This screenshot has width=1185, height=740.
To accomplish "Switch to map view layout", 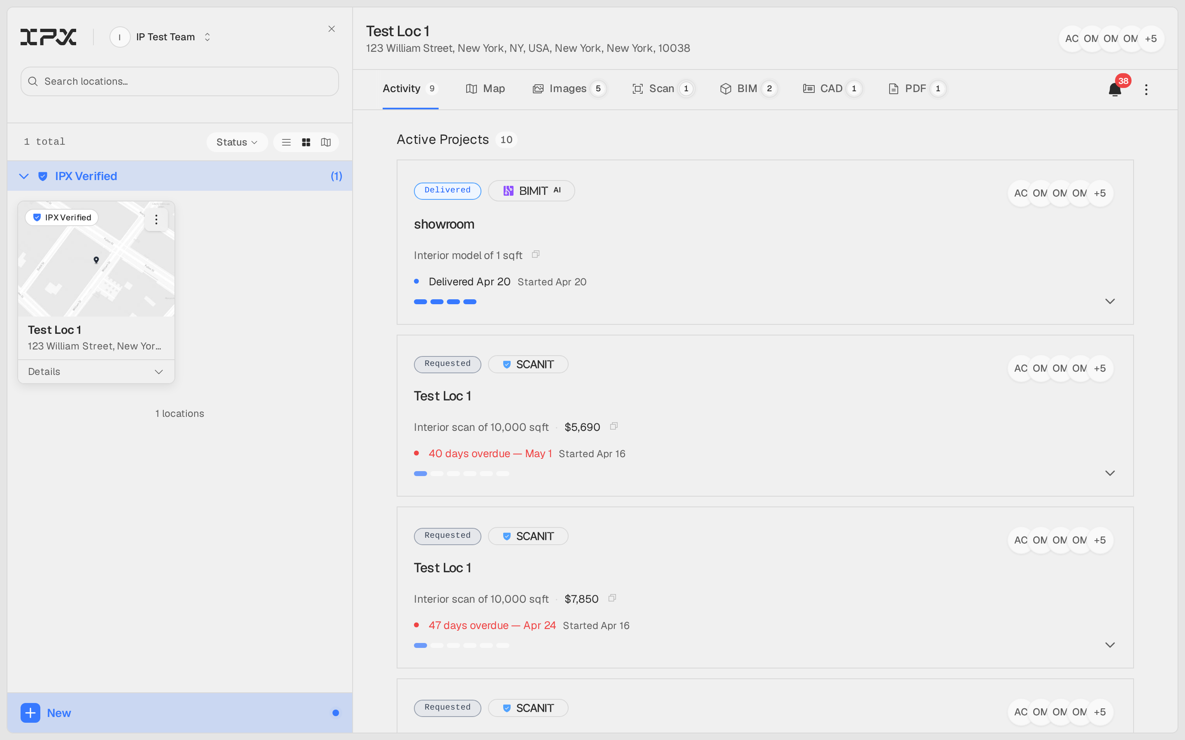I will [325, 142].
